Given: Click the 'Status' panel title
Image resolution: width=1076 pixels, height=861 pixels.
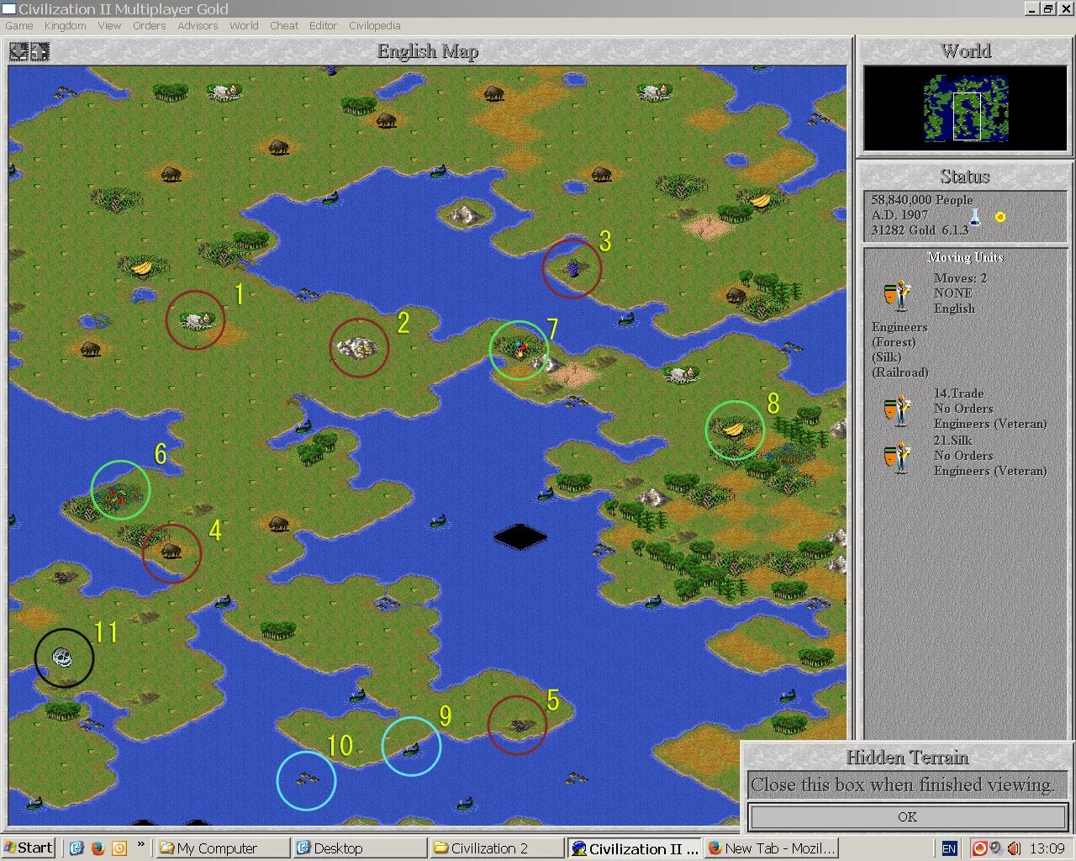Looking at the screenshot, I should pos(965,177).
